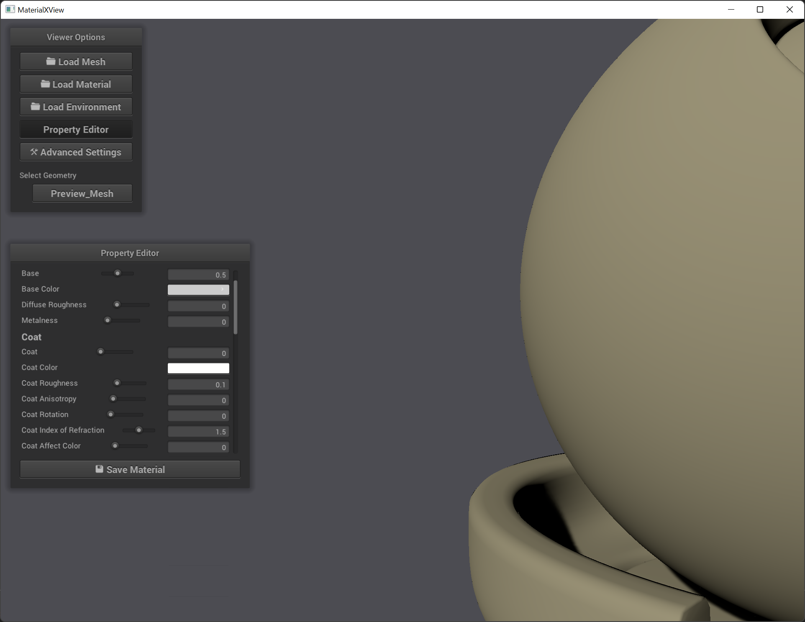Click the folder icon on Load Mesh

51,61
